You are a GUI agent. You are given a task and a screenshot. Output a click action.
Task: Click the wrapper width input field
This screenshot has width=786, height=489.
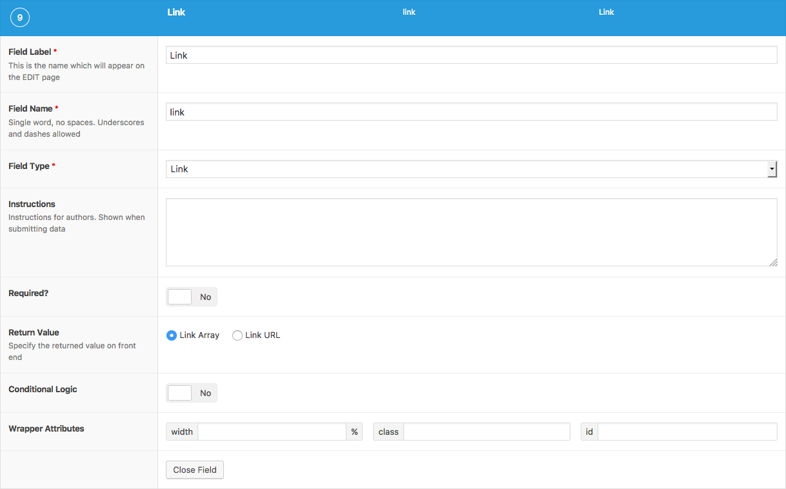(272, 432)
